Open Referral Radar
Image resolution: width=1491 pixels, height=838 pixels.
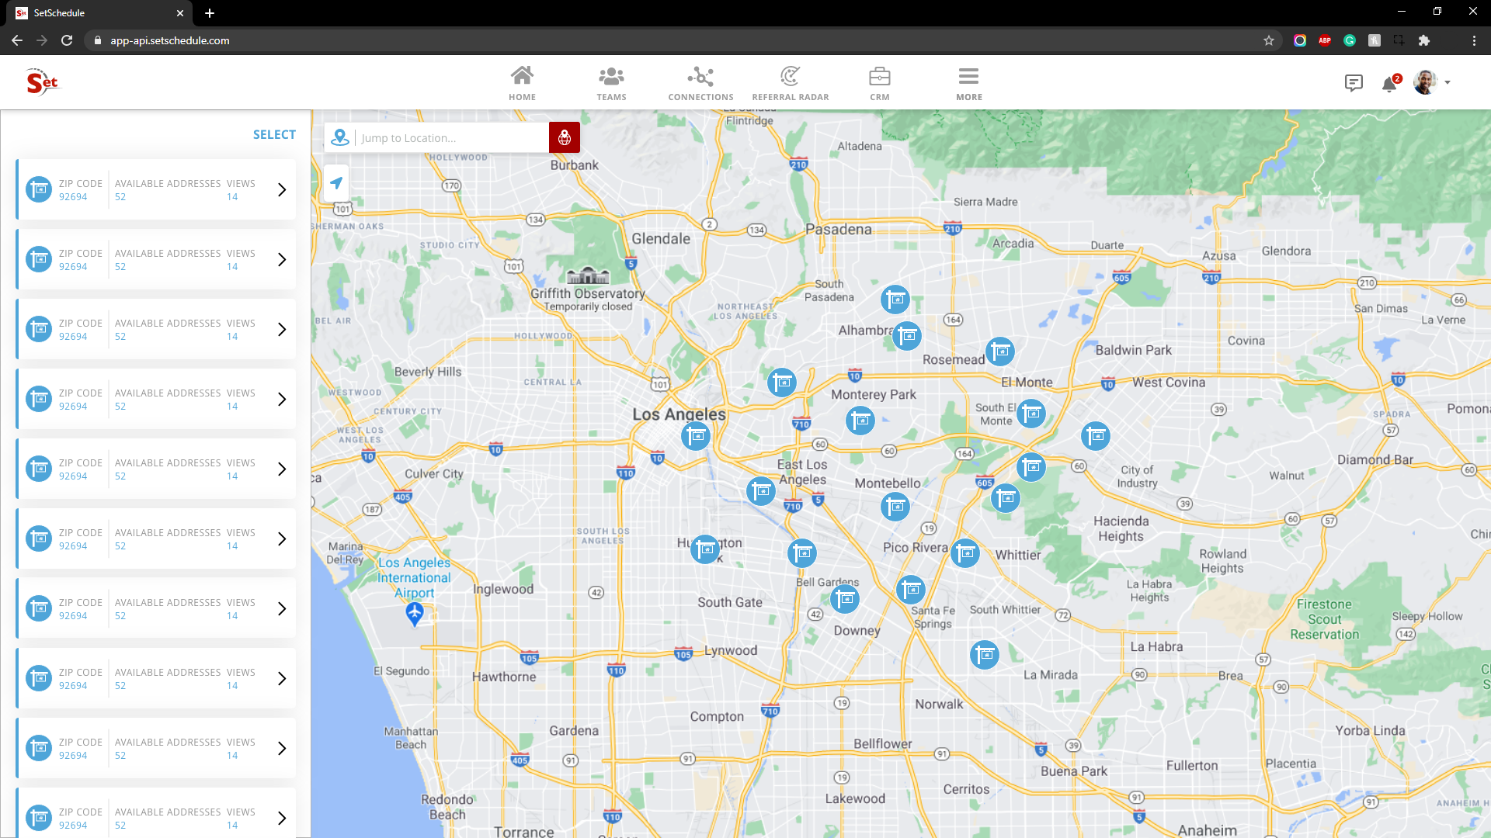(x=790, y=83)
